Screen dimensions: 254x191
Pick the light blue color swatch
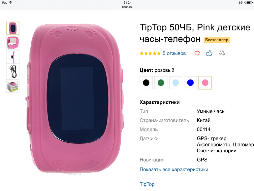pyautogui.click(x=175, y=83)
